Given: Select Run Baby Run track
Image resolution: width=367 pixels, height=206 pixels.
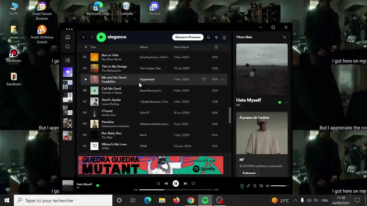Looking at the screenshot, I should [x=112, y=133].
